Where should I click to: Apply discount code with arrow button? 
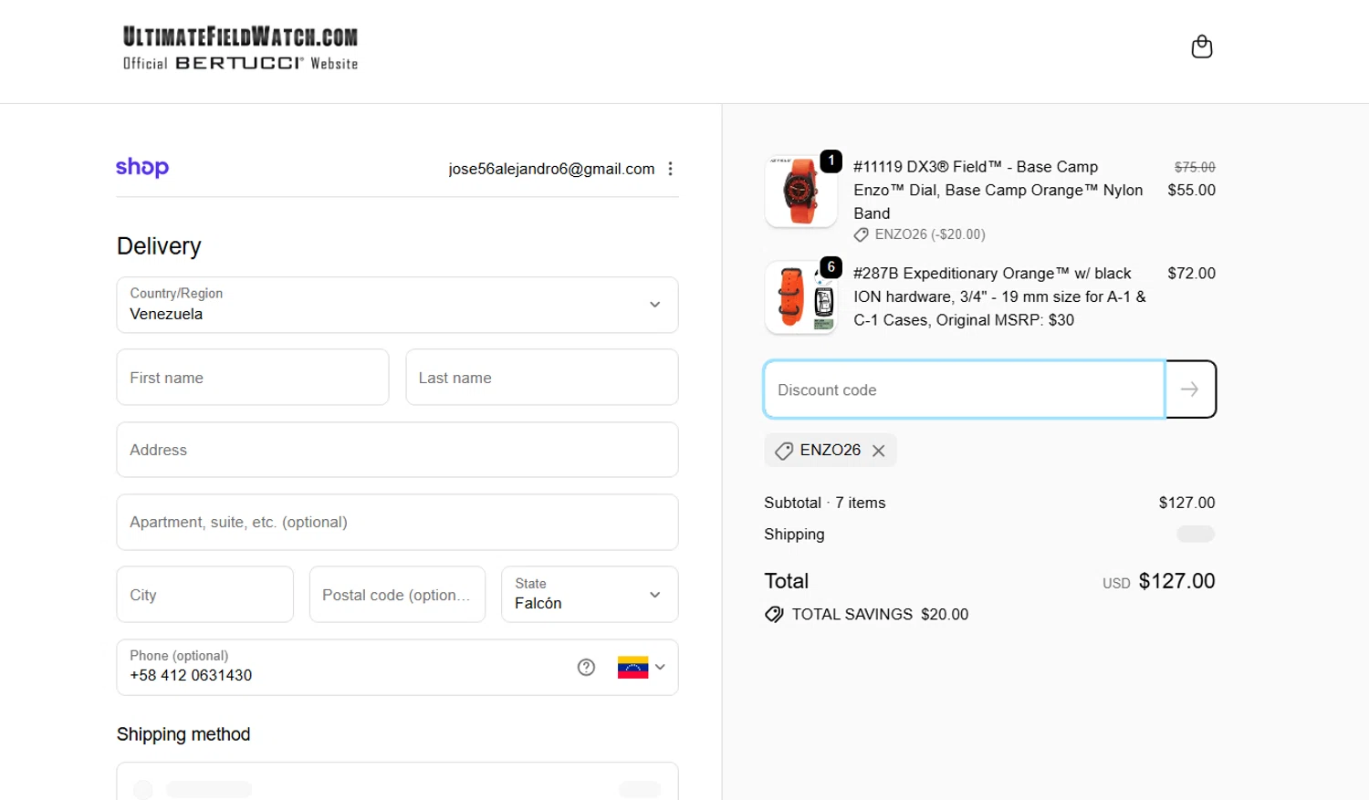pos(1190,390)
